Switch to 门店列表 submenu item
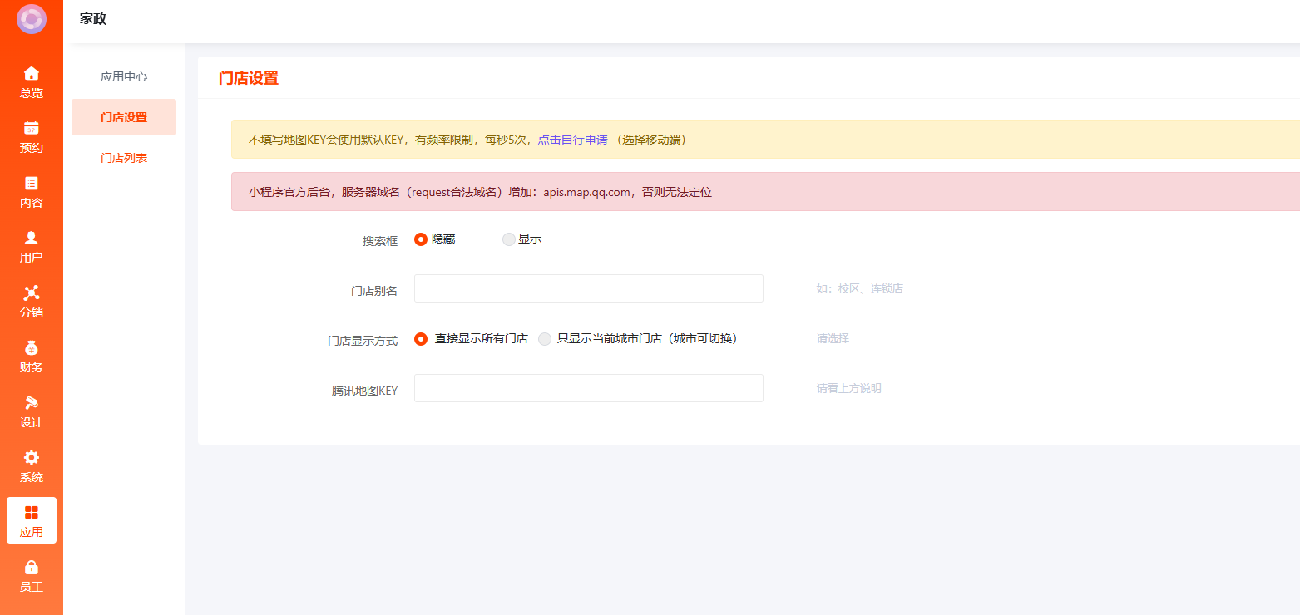1300x615 pixels. (124, 158)
